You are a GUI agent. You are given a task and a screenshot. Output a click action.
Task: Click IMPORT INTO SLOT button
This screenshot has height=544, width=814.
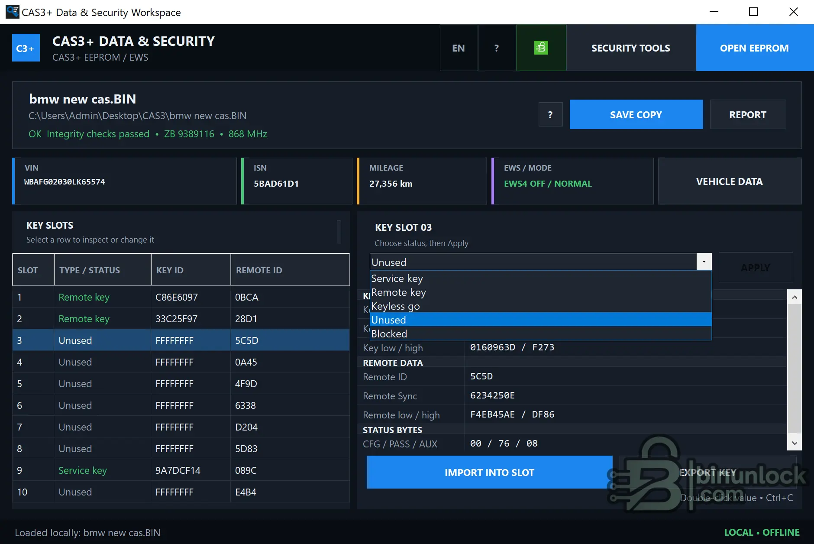[490, 472]
